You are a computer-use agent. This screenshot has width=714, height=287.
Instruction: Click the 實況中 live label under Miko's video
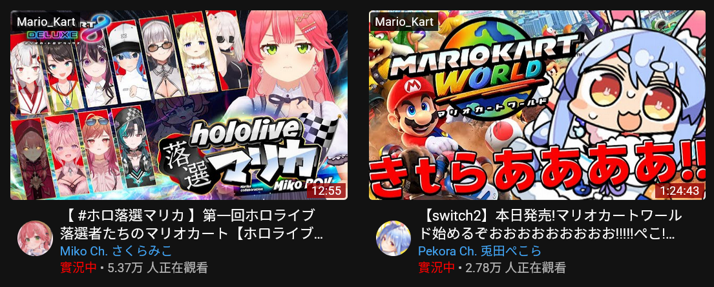(78, 268)
